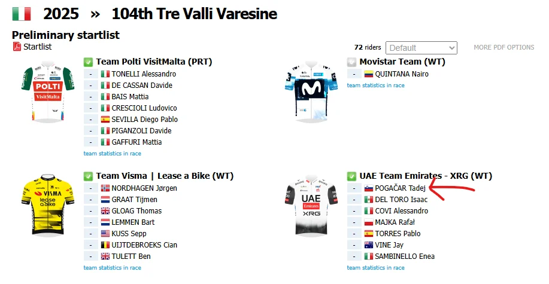This screenshot has height=284, width=549.
Task: Toggle the green checkmark beside UAE Team Emirates
Action: click(351, 176)
